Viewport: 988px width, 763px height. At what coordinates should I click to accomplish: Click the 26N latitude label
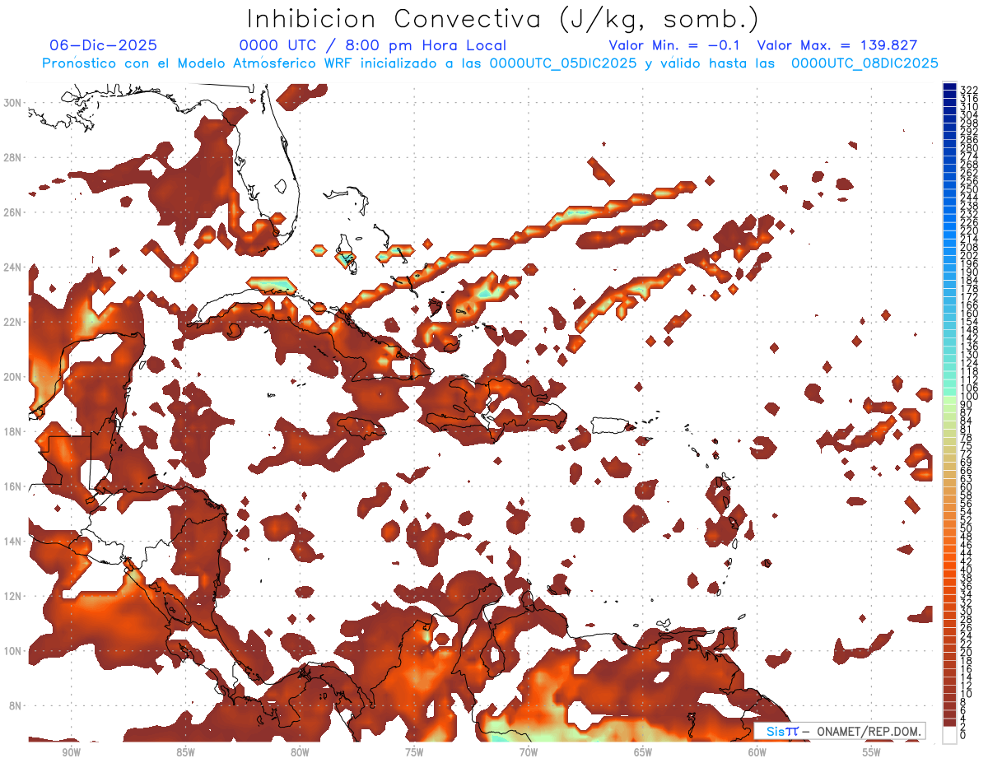pyautogui.click(x=14, y=212)
